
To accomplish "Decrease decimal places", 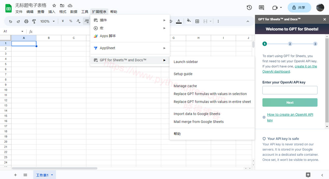I will click(79, 21).
